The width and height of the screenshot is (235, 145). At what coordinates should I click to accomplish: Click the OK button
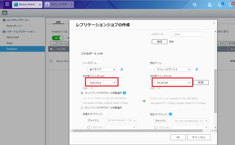coord(178,137)
